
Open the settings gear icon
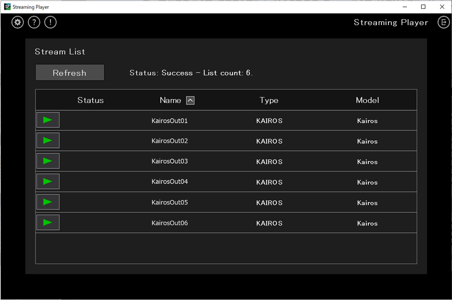pyautogui.click(x=17, y=22)
